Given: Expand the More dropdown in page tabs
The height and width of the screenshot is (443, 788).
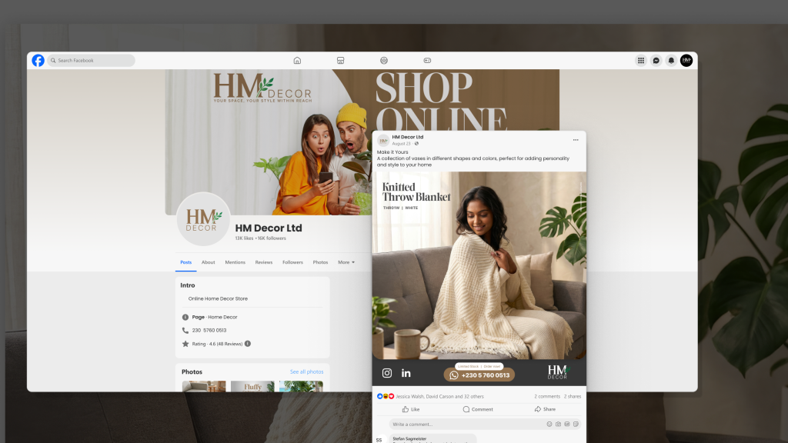Looking at the screenshot, I should (346, 262).
